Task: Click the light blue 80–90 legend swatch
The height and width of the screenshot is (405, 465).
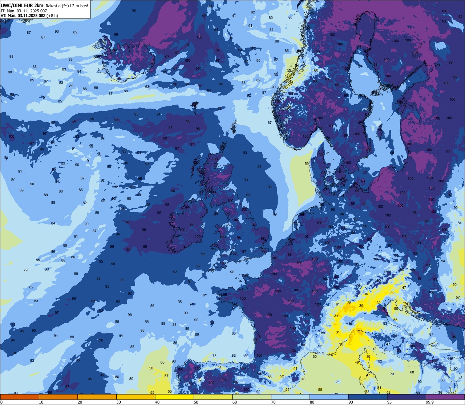Action: (329, 397)
